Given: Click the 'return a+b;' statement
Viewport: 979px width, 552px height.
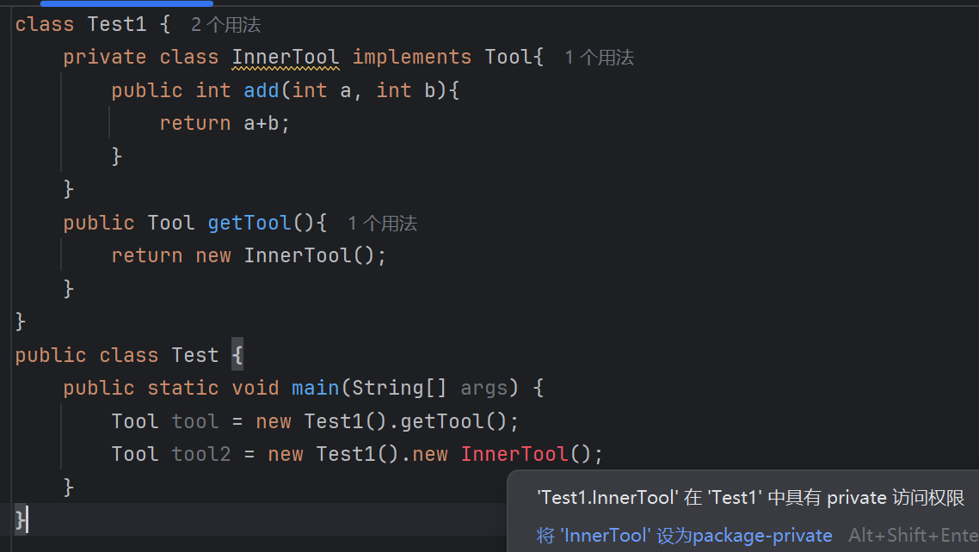Looking at the screenshot, I should [x=225, y=123].
